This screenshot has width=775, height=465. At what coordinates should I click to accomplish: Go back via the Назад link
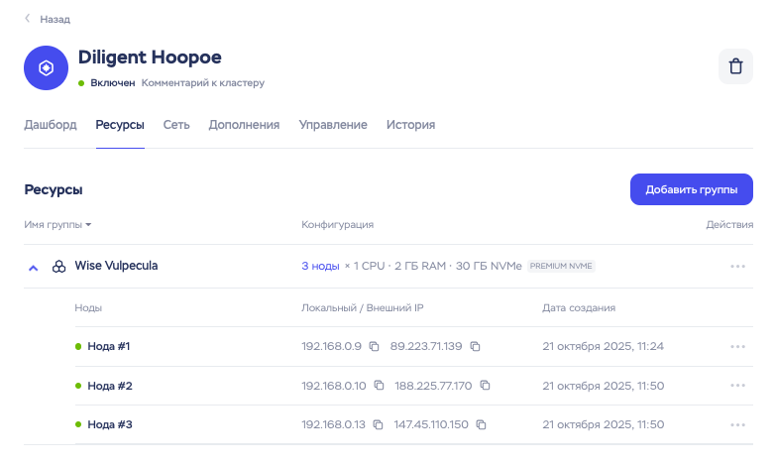click(x=48, y=19)
